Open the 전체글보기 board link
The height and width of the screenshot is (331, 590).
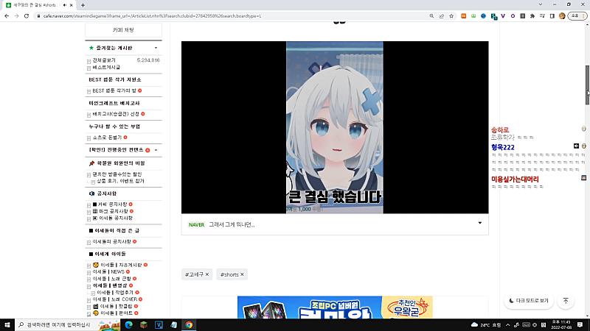pos(104,60)
